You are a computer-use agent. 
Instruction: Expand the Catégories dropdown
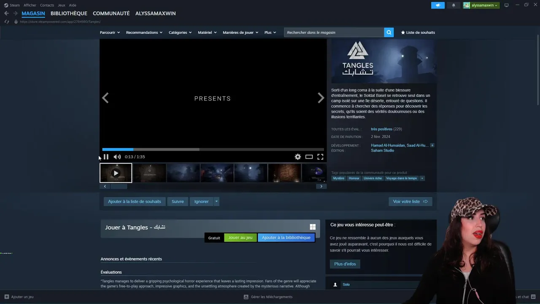click(x=180, y=33)
